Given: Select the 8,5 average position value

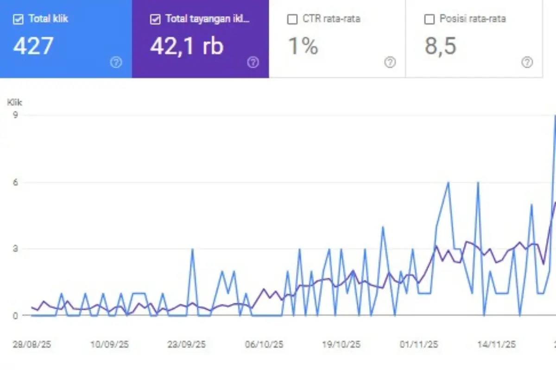Looking at the screenshot, I should (440, 46).
